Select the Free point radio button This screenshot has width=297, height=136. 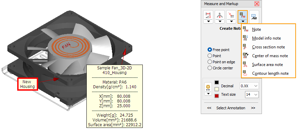point(210,50)
